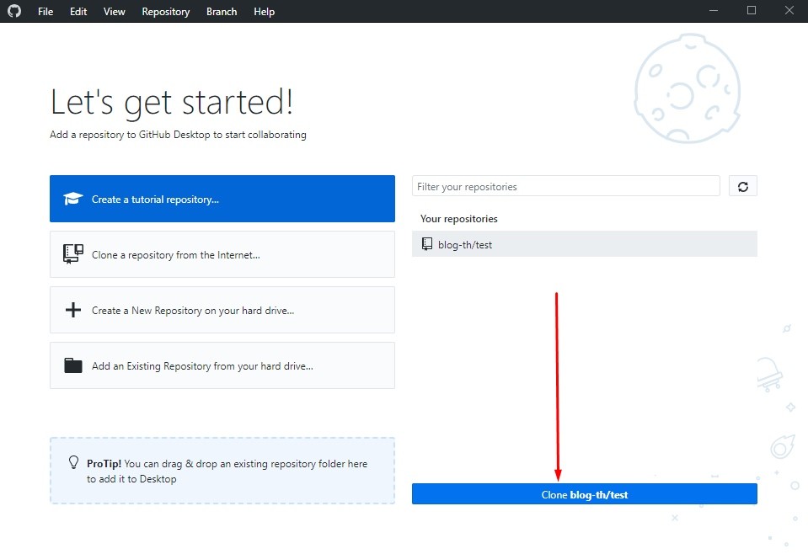The width and height of the screenshot is (808, 554).
Task: Click the Let's get started! heading
Action: click(172, 102)
